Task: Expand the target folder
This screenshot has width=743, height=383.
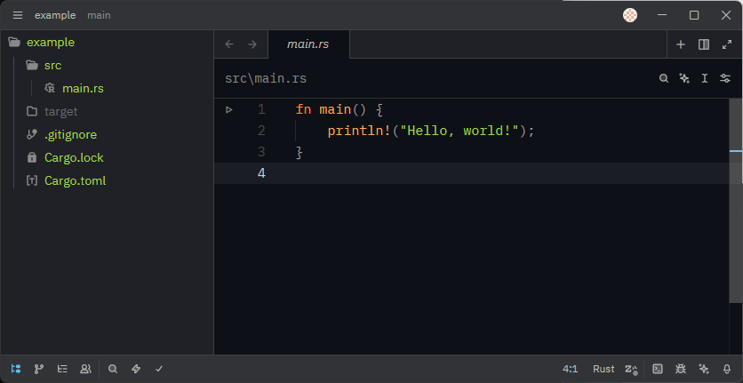Action: [x=107, y=112]
